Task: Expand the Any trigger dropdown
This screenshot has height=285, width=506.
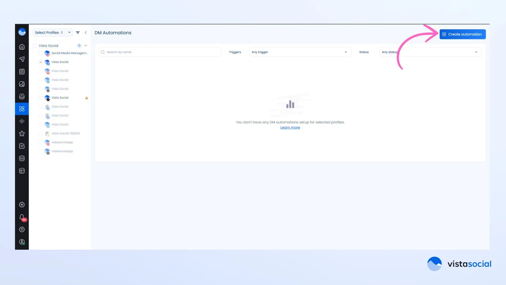Action: (x=300, y=52)
